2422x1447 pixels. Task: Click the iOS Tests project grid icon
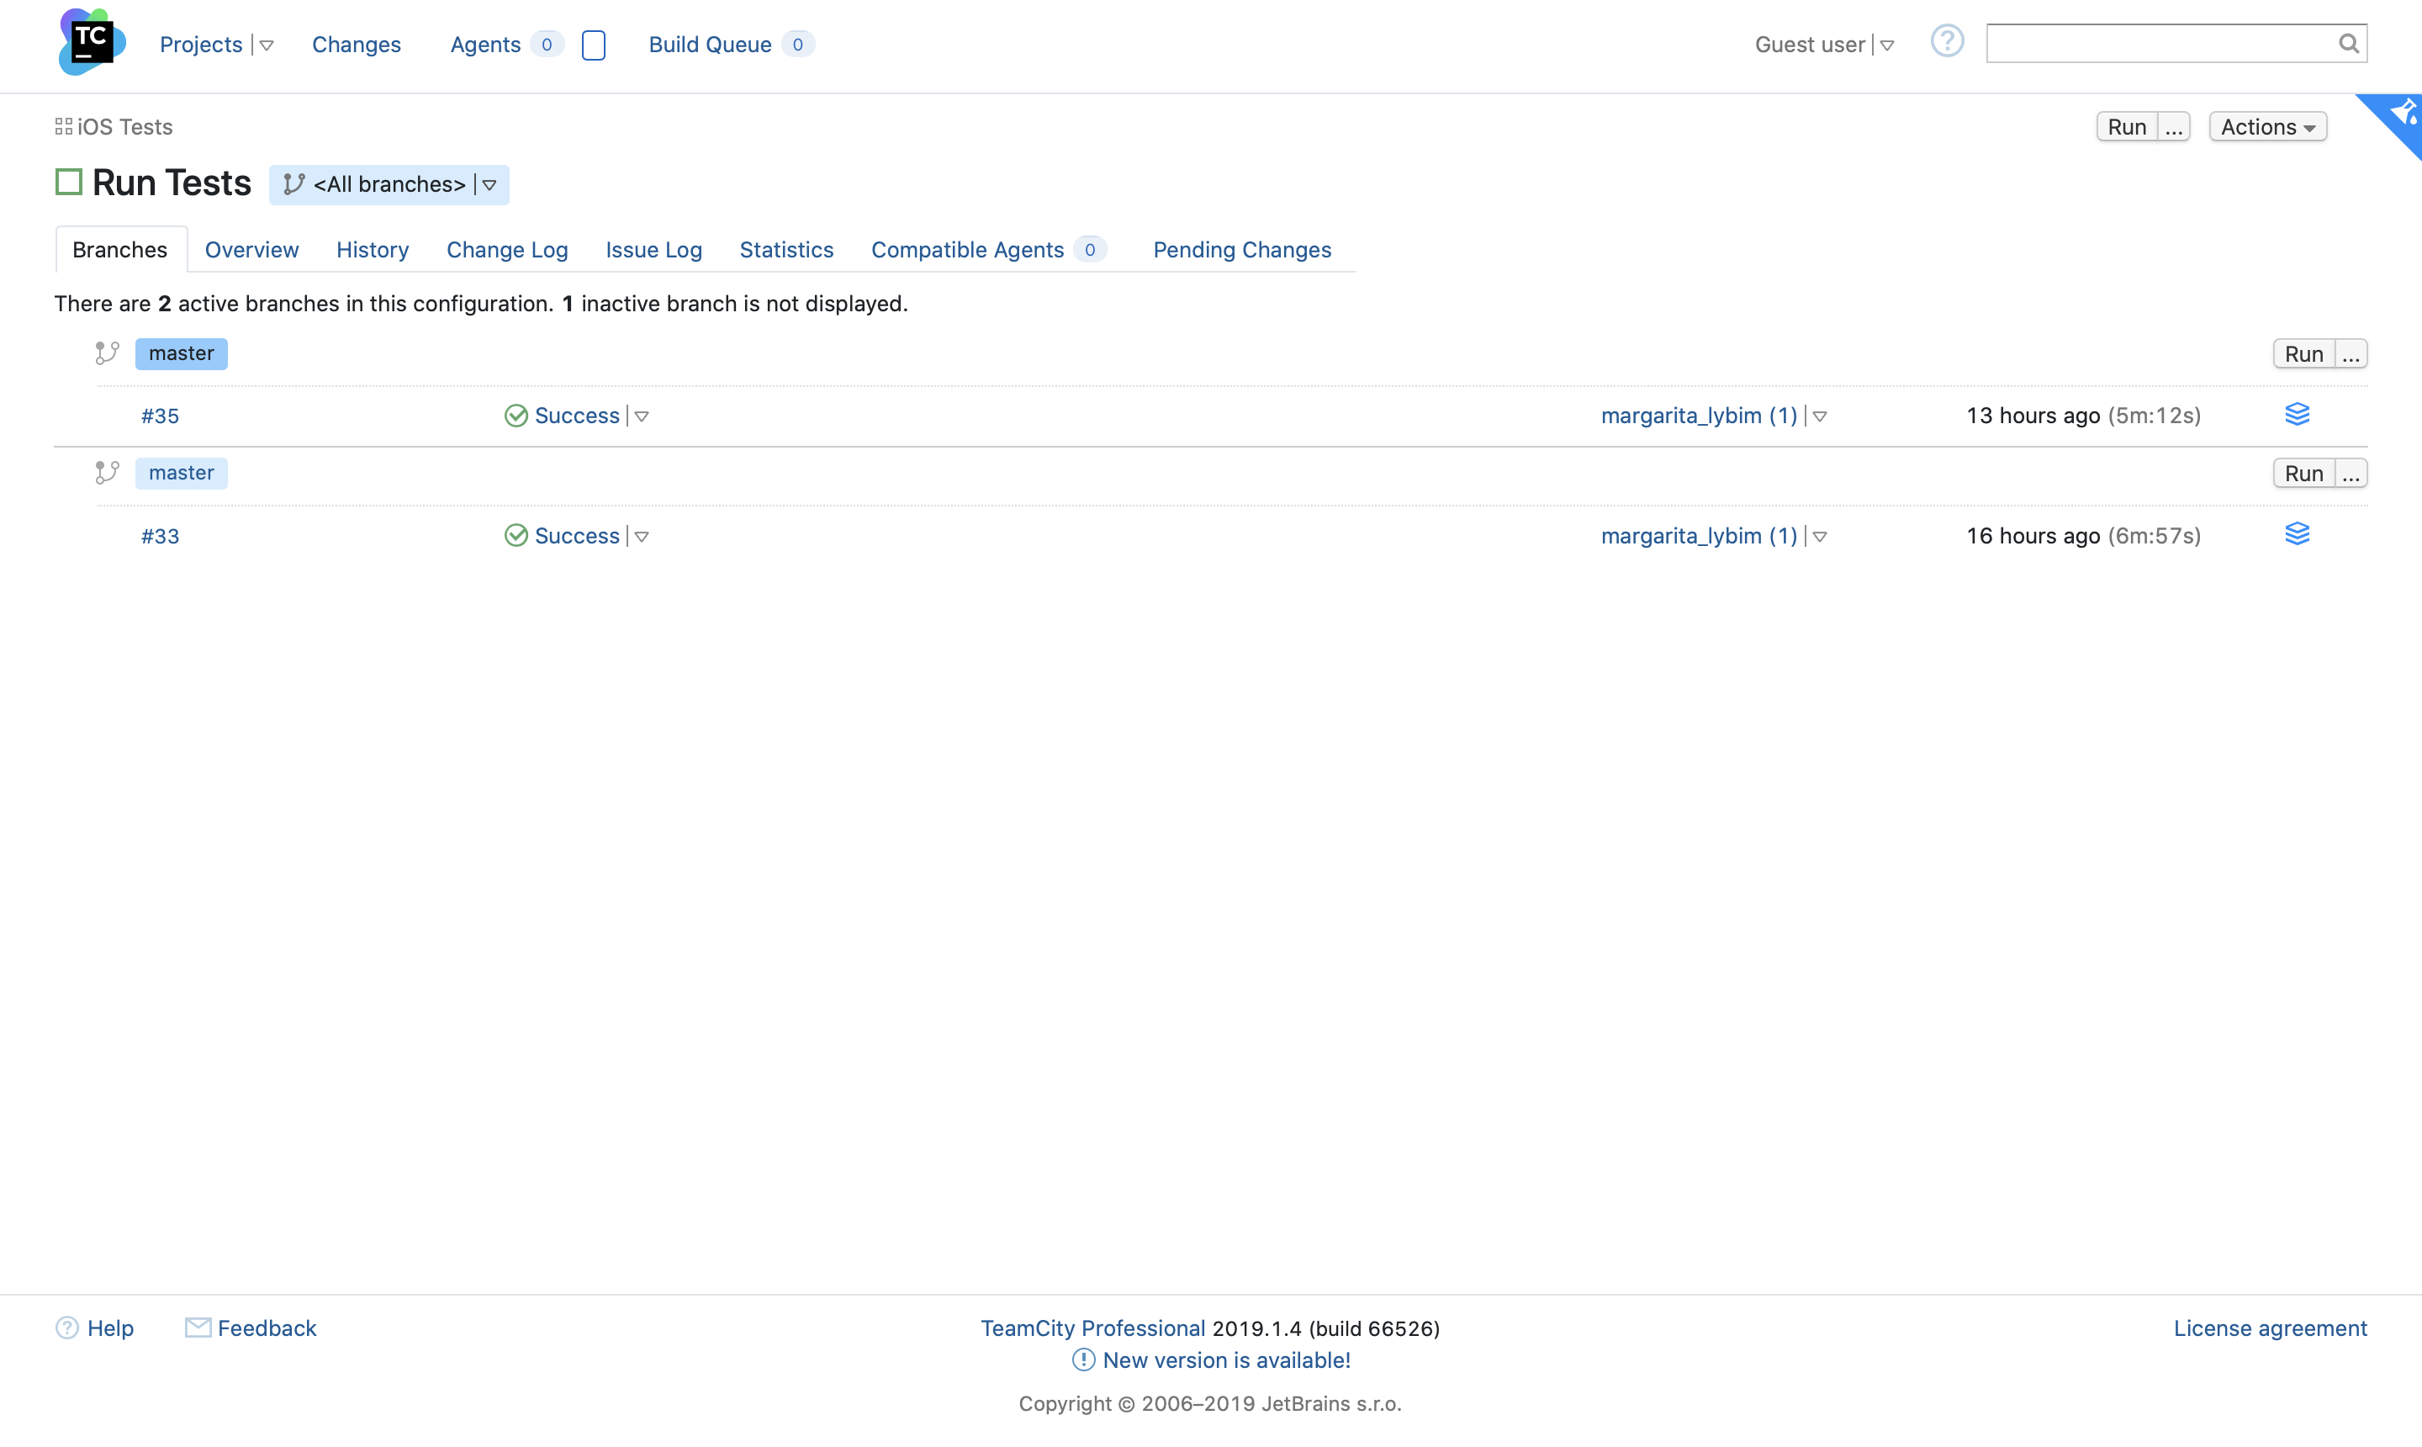(x=63, y=127)
